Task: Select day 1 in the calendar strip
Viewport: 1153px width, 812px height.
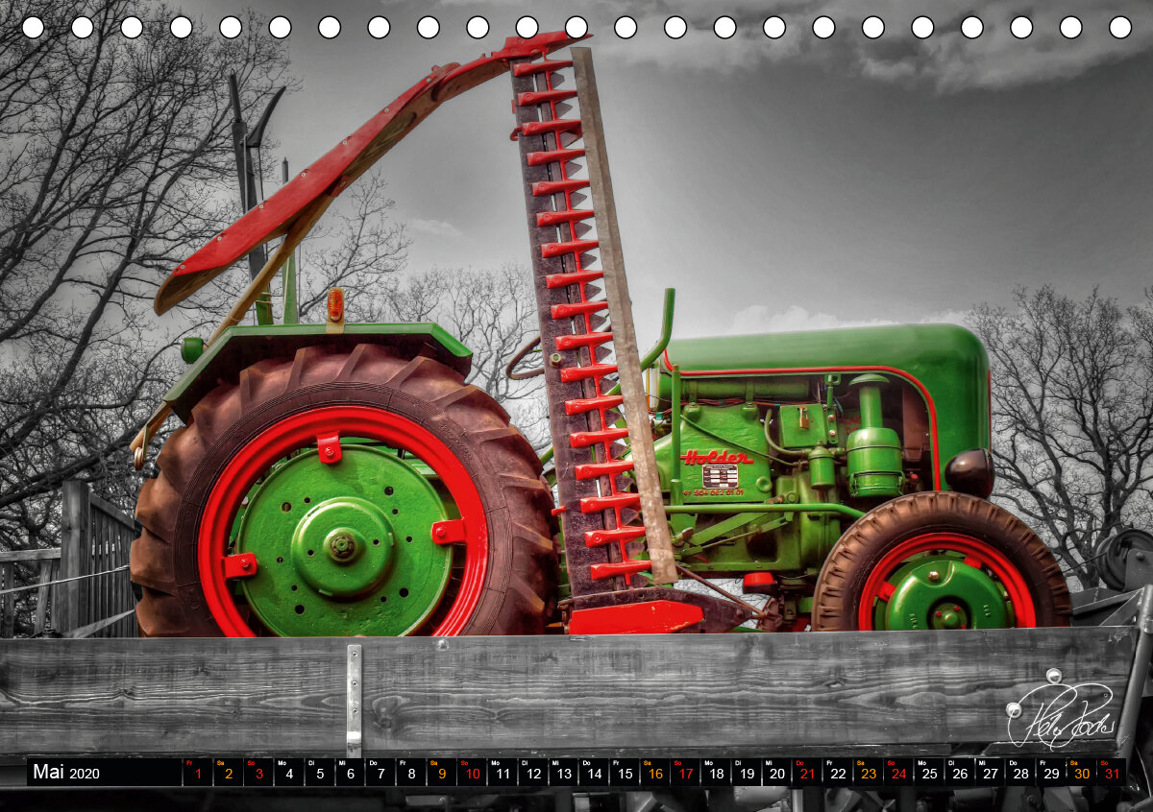Action: point(198,773)
